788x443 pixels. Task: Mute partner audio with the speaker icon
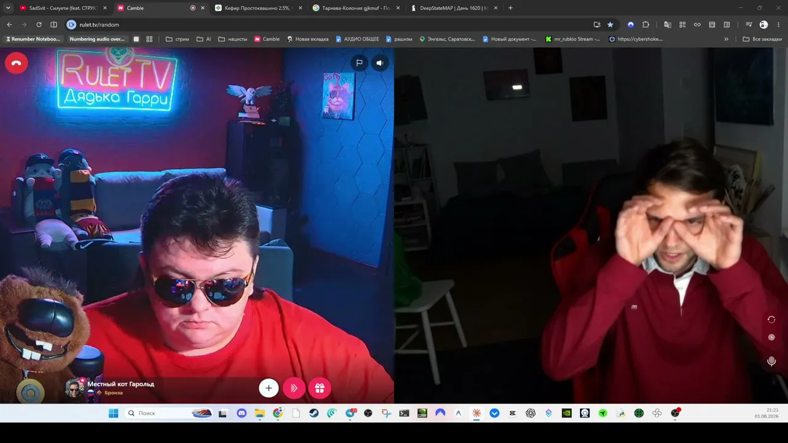point(380,63)
